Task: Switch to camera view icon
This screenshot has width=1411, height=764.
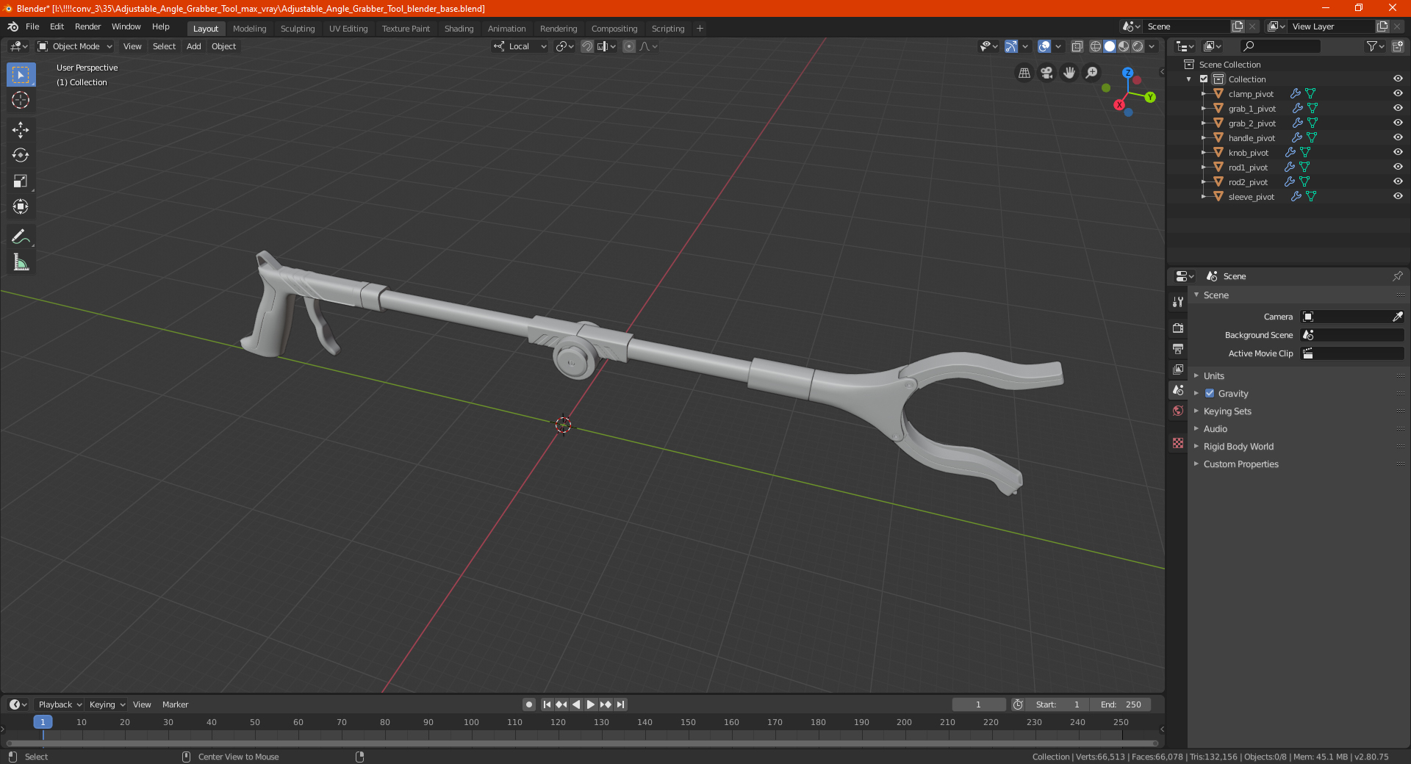Action: click(1046, 73)
